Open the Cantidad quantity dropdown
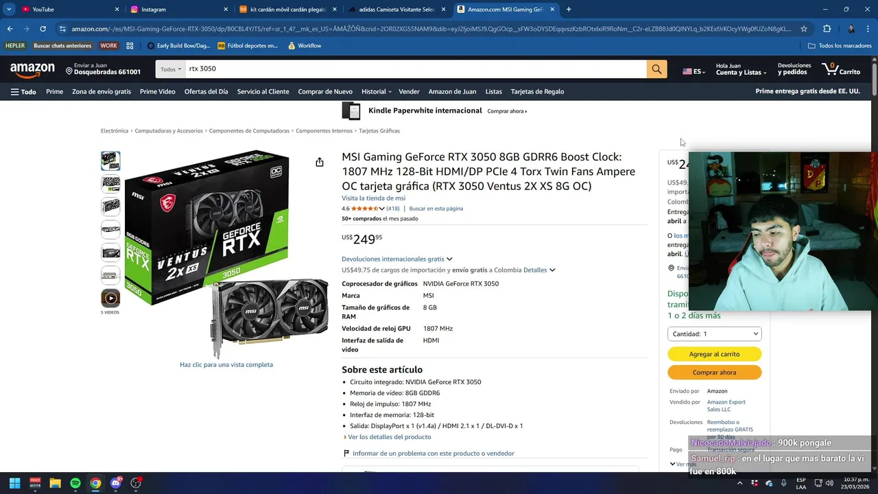Viewport: 878px width, 494px height. 715,334
